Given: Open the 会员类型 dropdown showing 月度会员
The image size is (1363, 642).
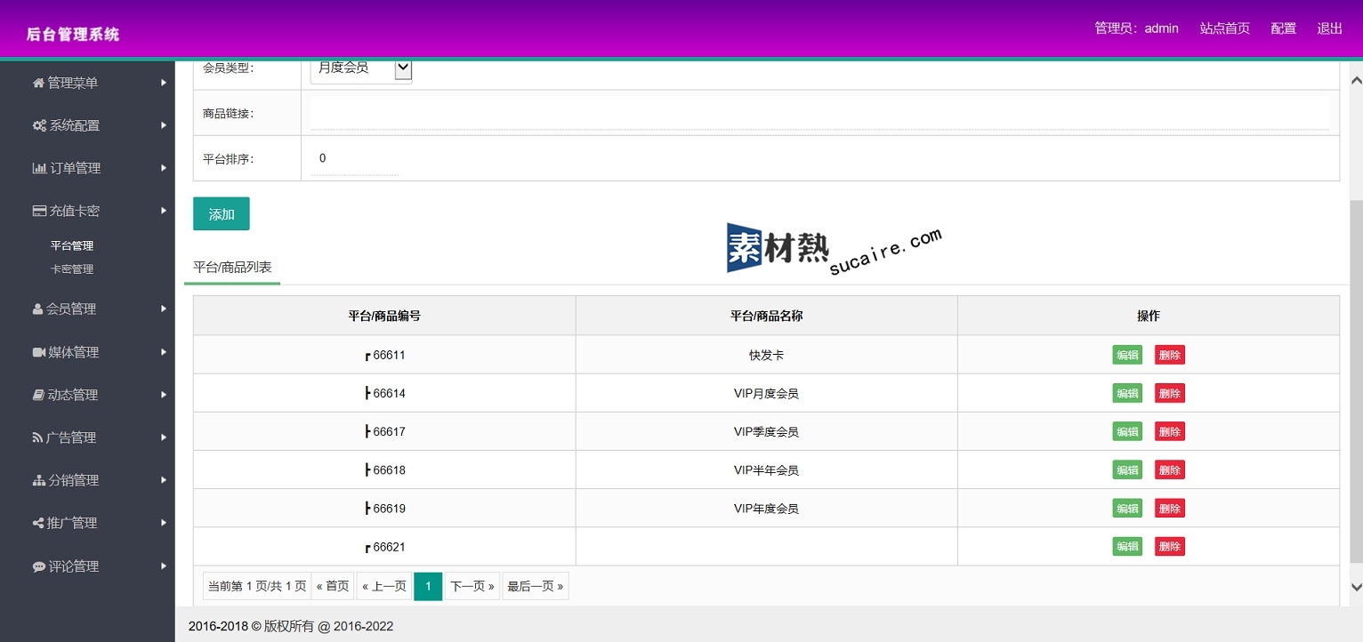Looking at the screenshot, I should [361, 69].
